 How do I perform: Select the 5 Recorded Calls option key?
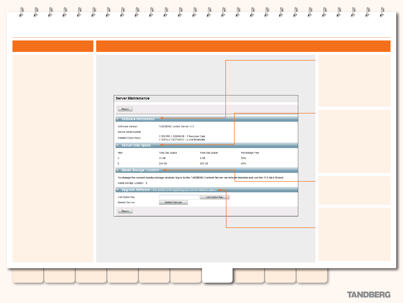182,136
